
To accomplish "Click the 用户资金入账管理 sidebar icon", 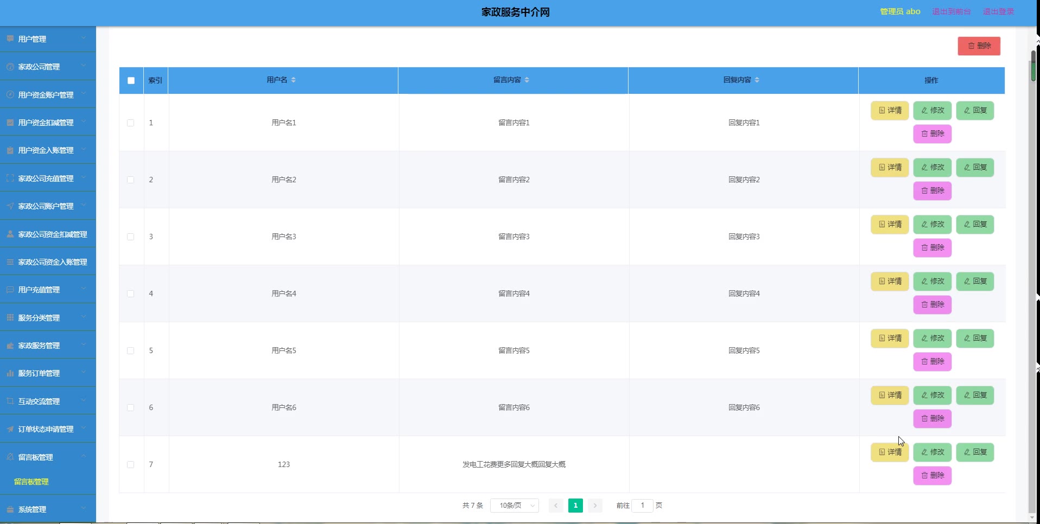I will click(x=10, y=150).
